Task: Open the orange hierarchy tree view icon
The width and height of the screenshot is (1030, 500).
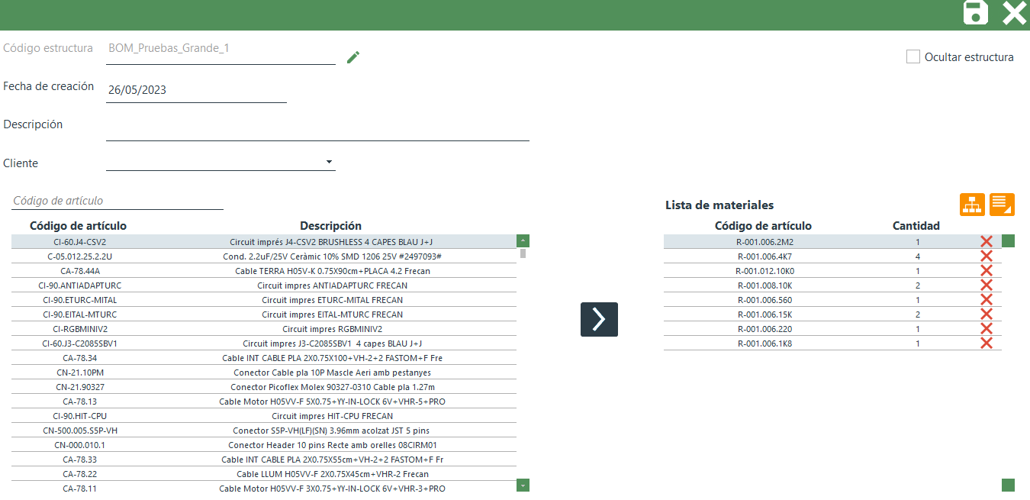Action: coord(972,205)
